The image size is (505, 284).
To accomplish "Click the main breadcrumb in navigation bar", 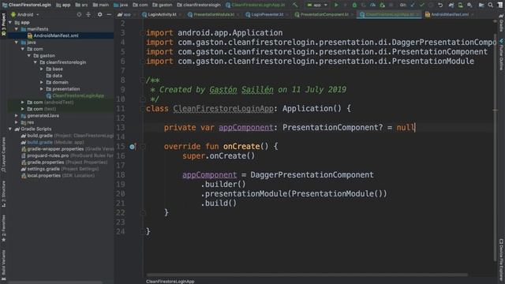I will (x=101, y=5).
